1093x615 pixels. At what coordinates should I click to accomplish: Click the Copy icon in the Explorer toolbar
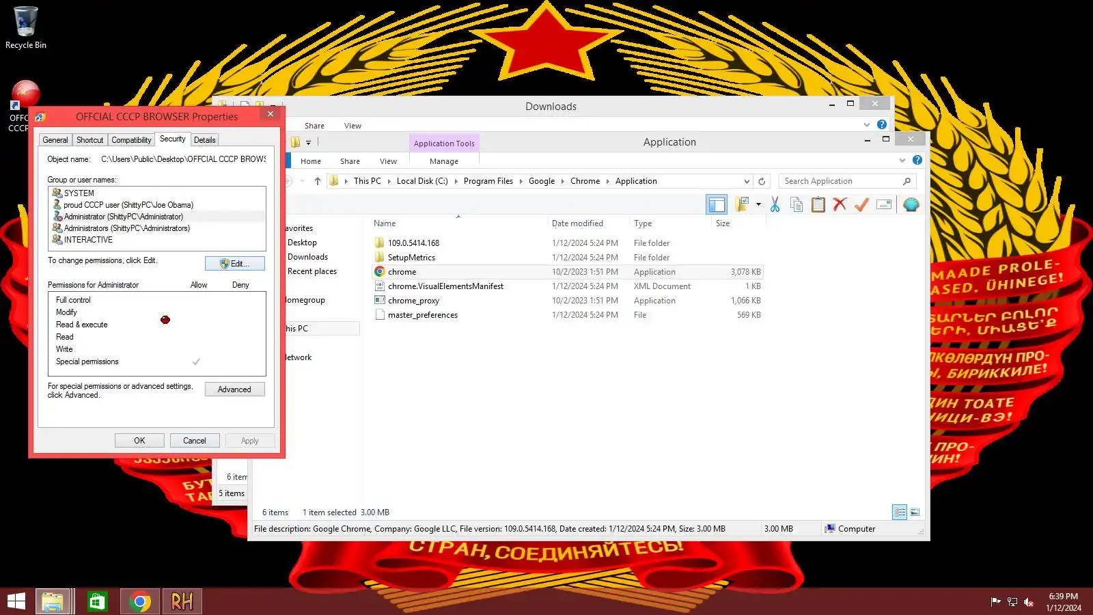pyautogui.click(x=797, y=204)
